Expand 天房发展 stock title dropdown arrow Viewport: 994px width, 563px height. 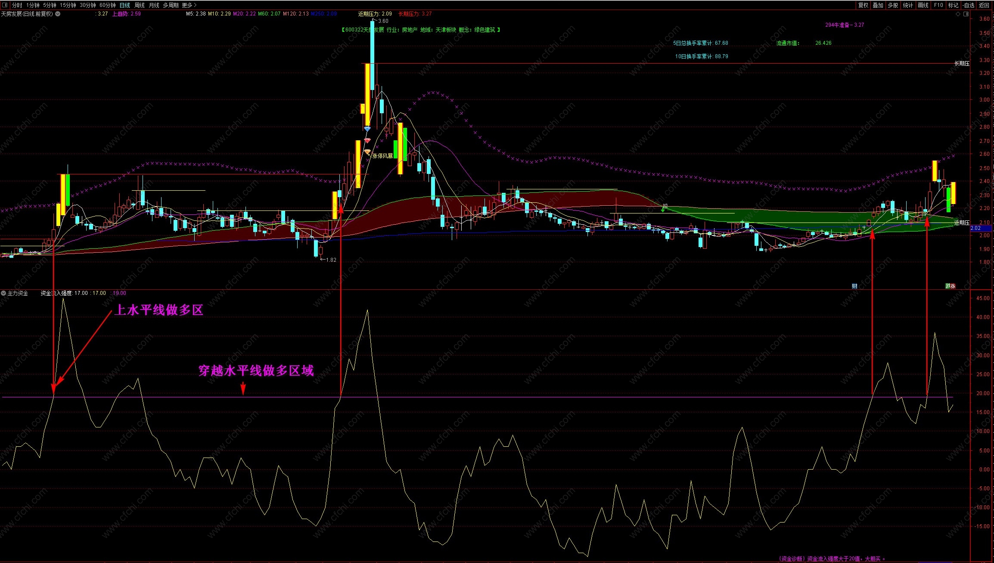click(58, 14)
